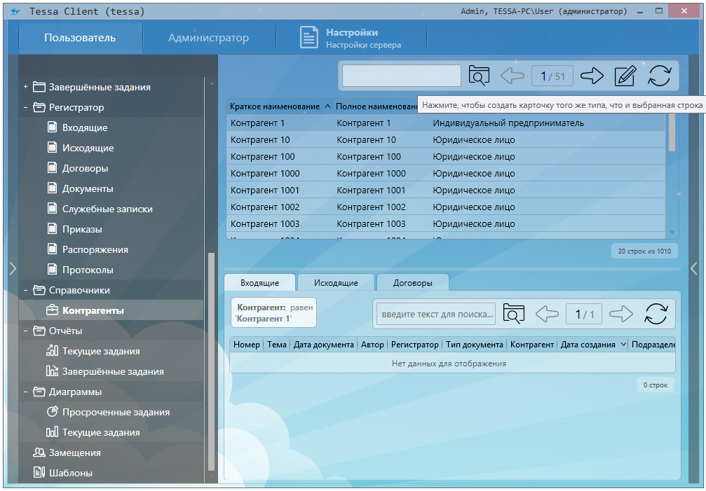Select row Контрагент 1000
The width and height of the screenshot is (706, 491).
tap(446, 173)
